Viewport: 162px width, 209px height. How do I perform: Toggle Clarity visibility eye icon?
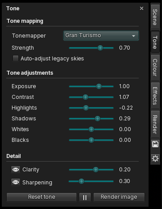click(16, 170)
